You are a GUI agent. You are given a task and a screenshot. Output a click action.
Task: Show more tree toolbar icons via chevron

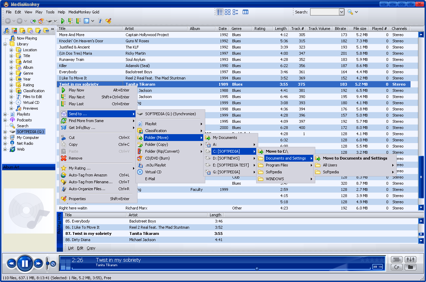tap(52, 30)
